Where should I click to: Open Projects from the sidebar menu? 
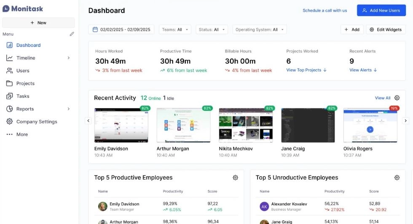tap(25, 84)
